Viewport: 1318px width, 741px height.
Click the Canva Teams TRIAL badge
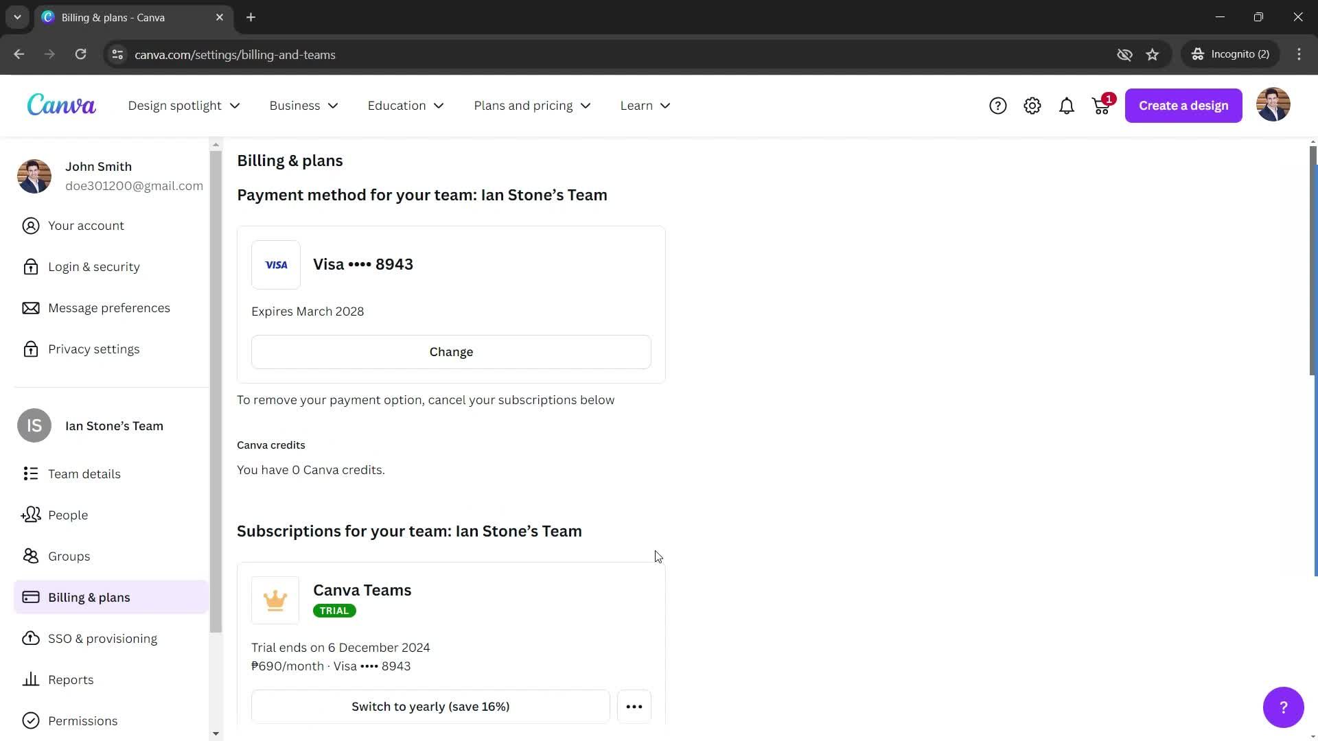(x=334, y=611)
